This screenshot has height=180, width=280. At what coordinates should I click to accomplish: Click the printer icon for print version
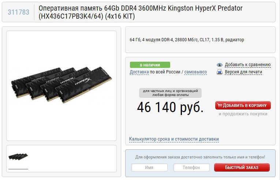coord(220,72)
